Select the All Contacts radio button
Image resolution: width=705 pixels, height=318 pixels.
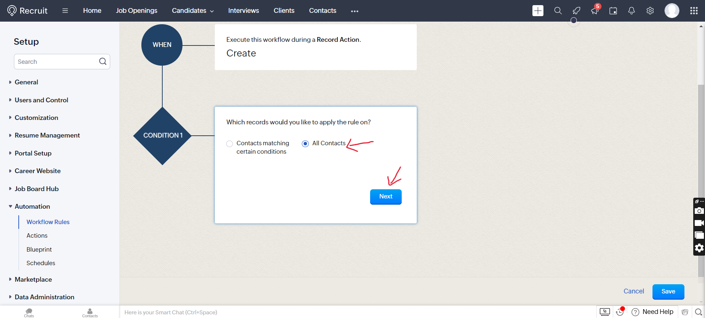click(305, 144)
